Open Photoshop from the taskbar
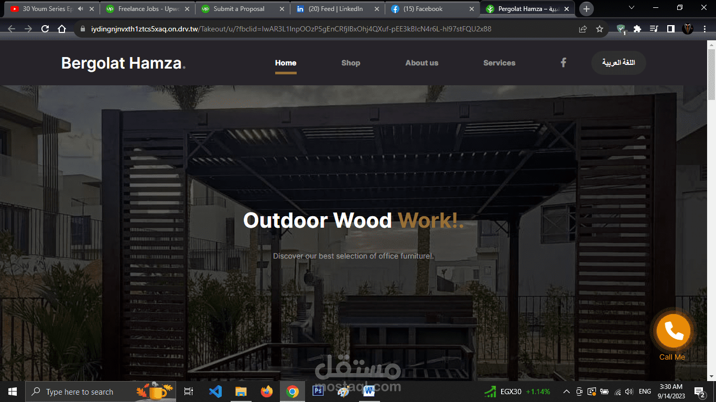 318,392
